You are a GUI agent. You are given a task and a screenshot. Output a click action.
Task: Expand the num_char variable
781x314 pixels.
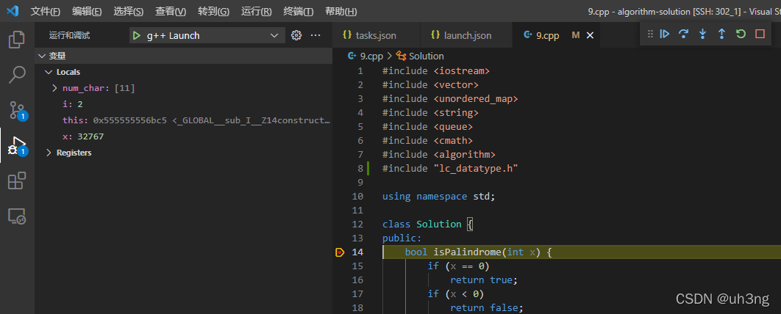tap(55, 89)
